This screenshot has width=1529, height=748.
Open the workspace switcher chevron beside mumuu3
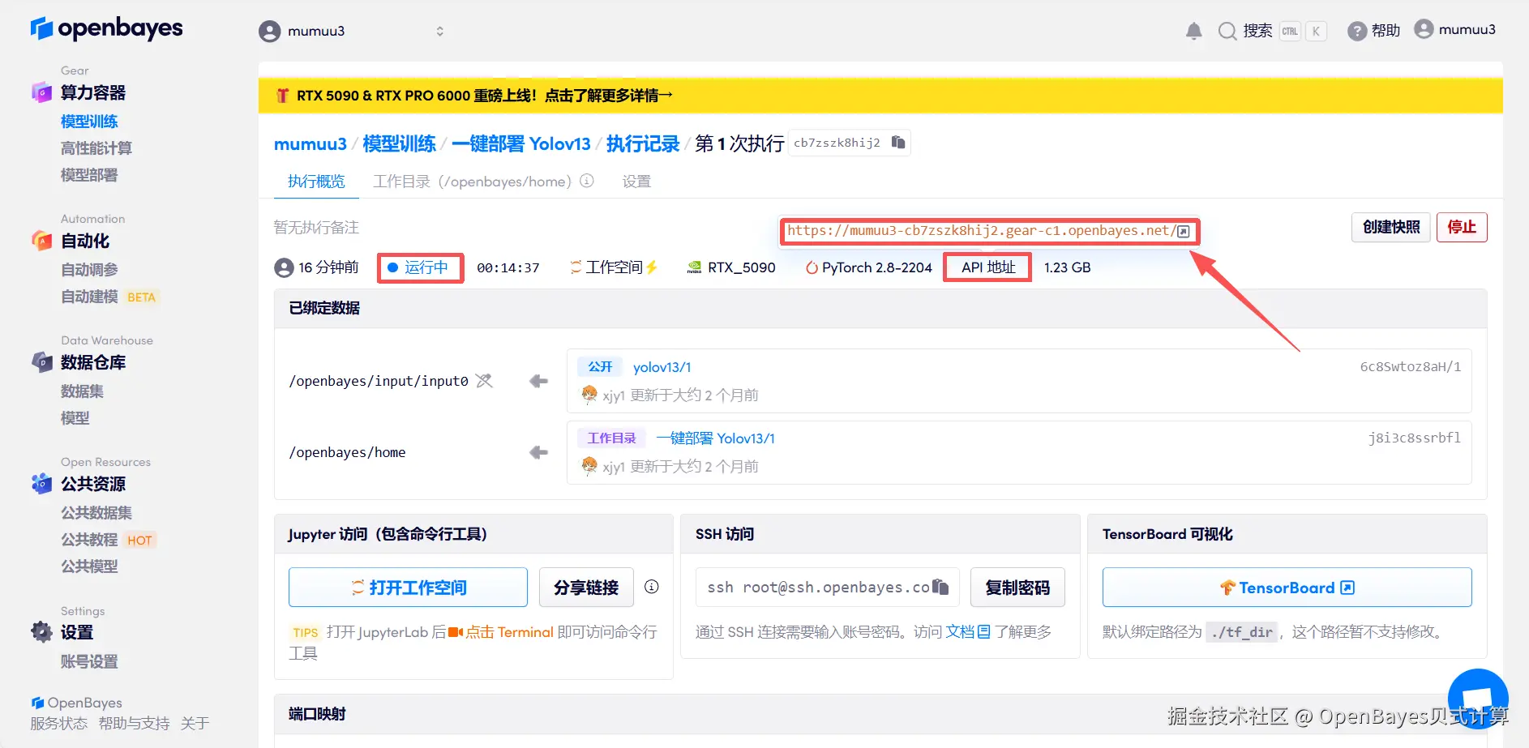coord(439,31)
